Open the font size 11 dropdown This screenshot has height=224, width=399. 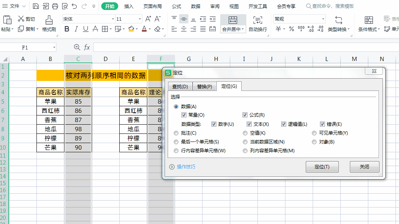[140, 19]
